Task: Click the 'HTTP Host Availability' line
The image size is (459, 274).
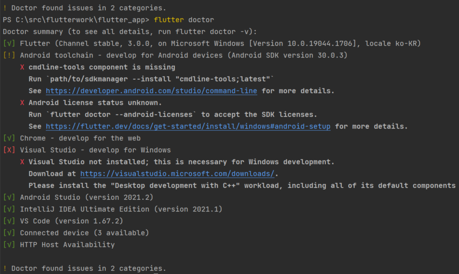Action: pos(67,245)
